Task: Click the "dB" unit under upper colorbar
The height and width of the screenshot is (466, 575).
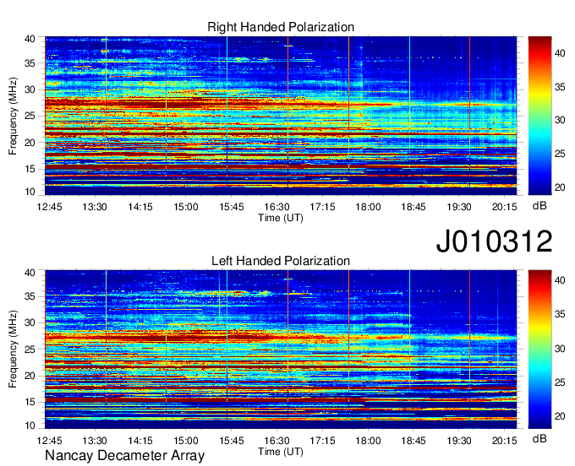Action: click(x=539, y=206)
